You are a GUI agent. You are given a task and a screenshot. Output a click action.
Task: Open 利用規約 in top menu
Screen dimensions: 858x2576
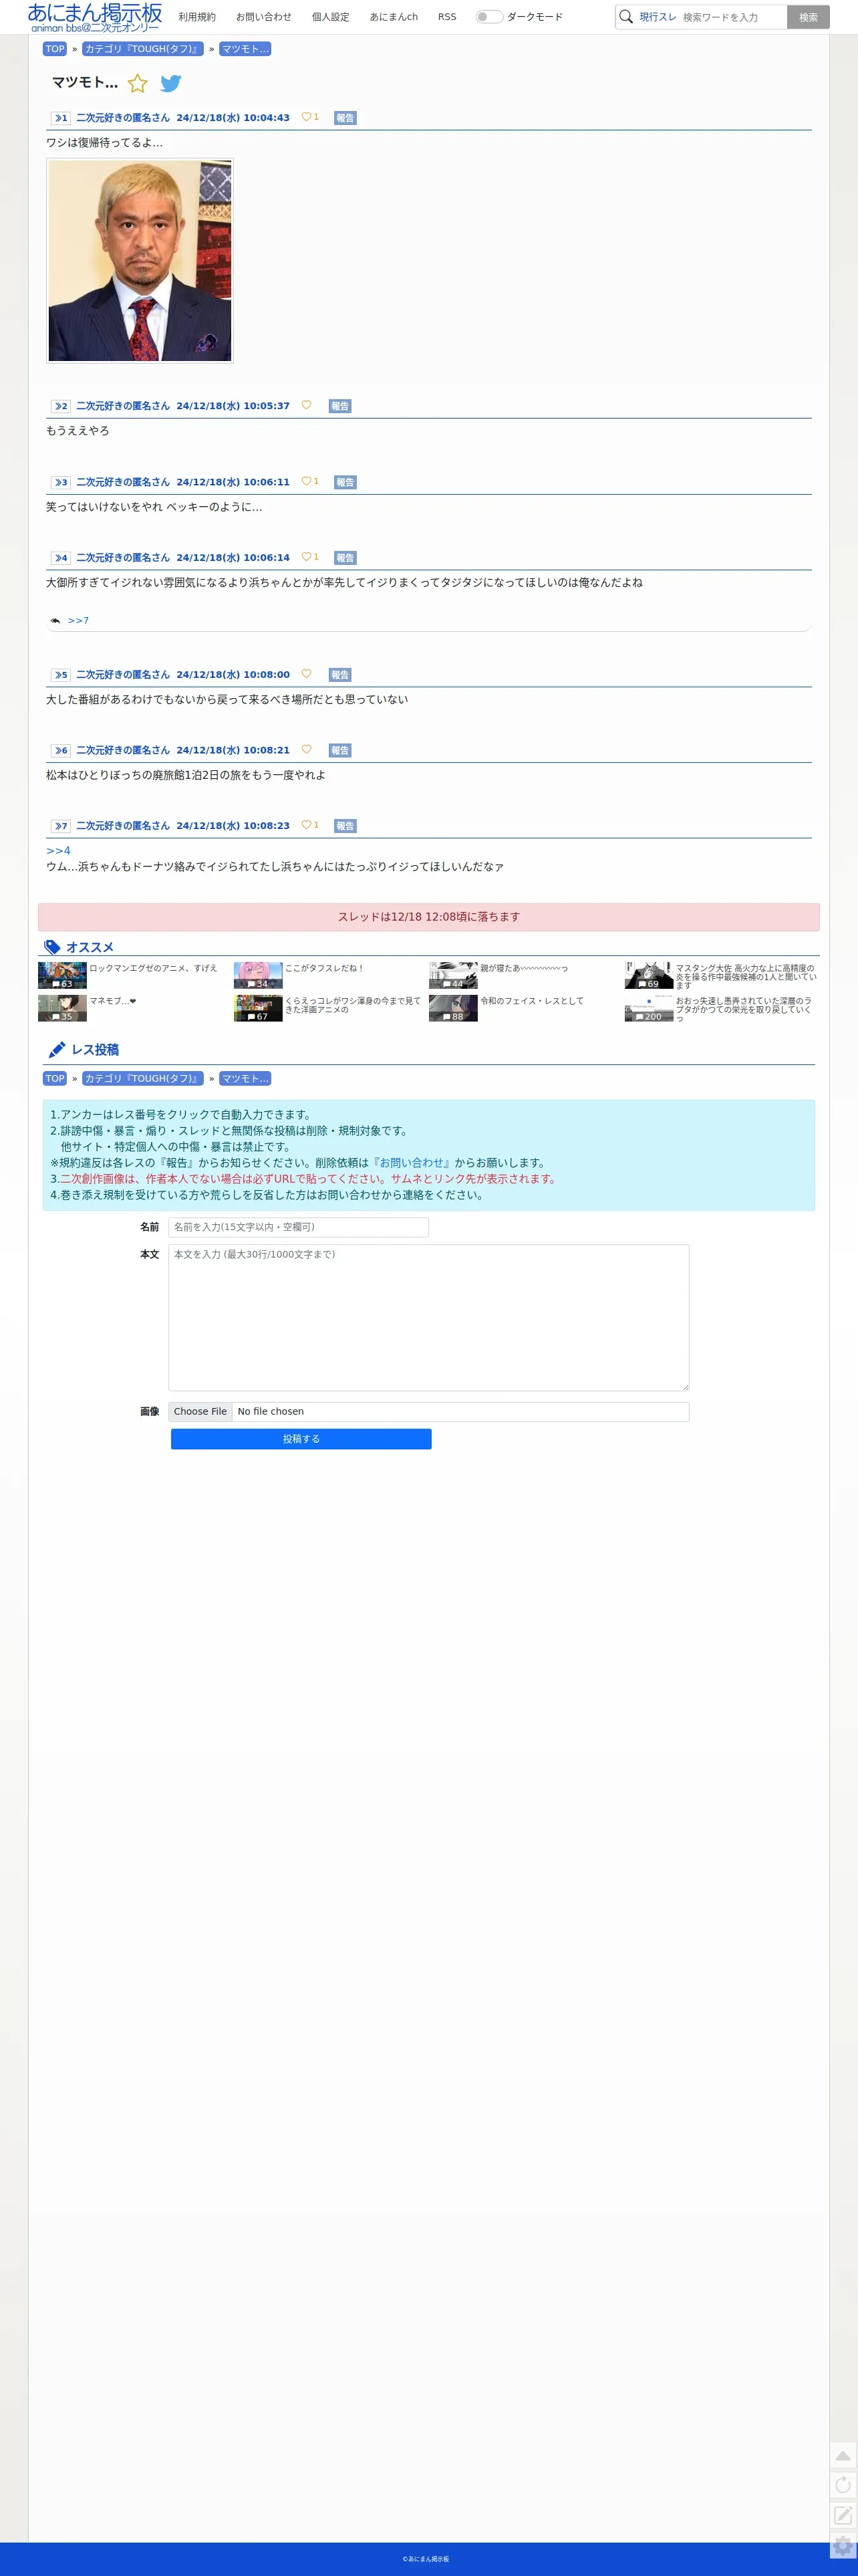coord(197,17)
